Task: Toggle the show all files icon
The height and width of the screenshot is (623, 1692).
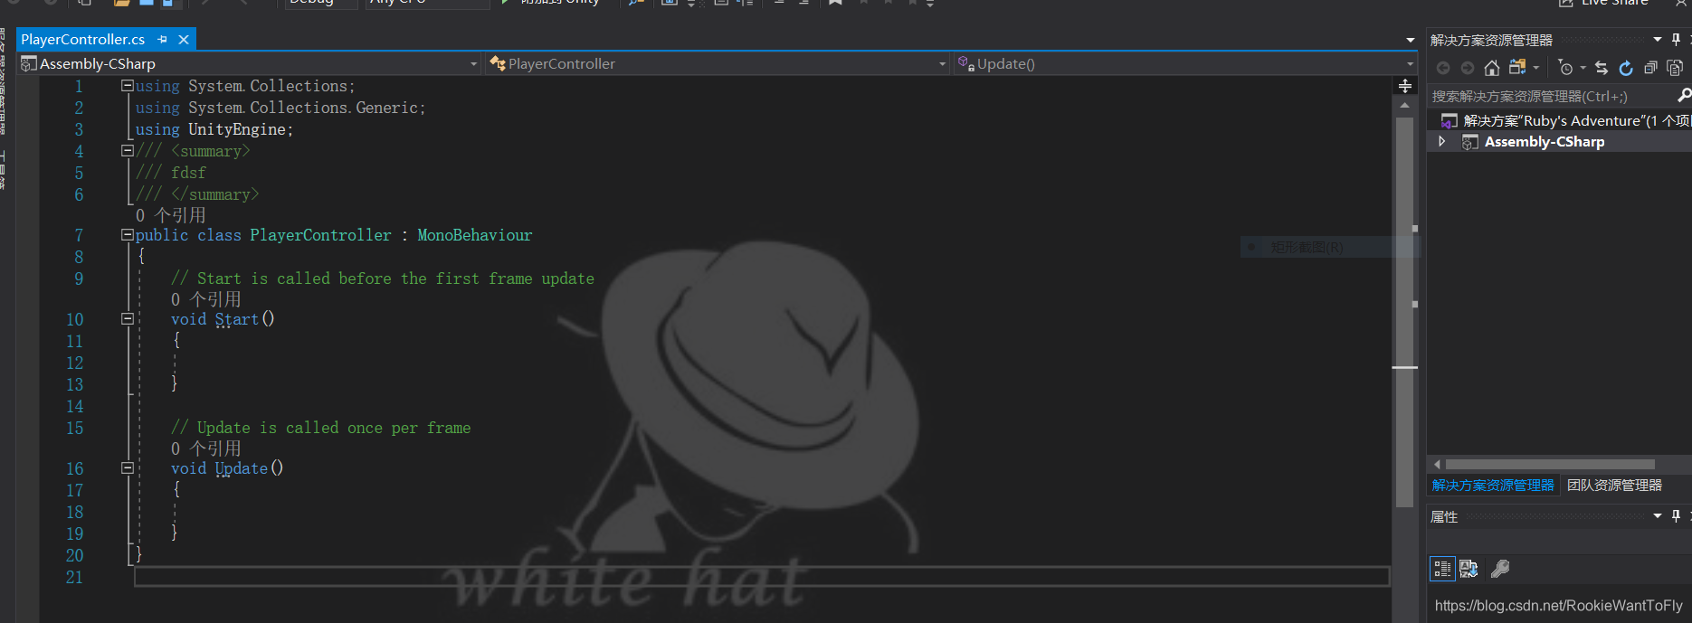Action: 1675,68
